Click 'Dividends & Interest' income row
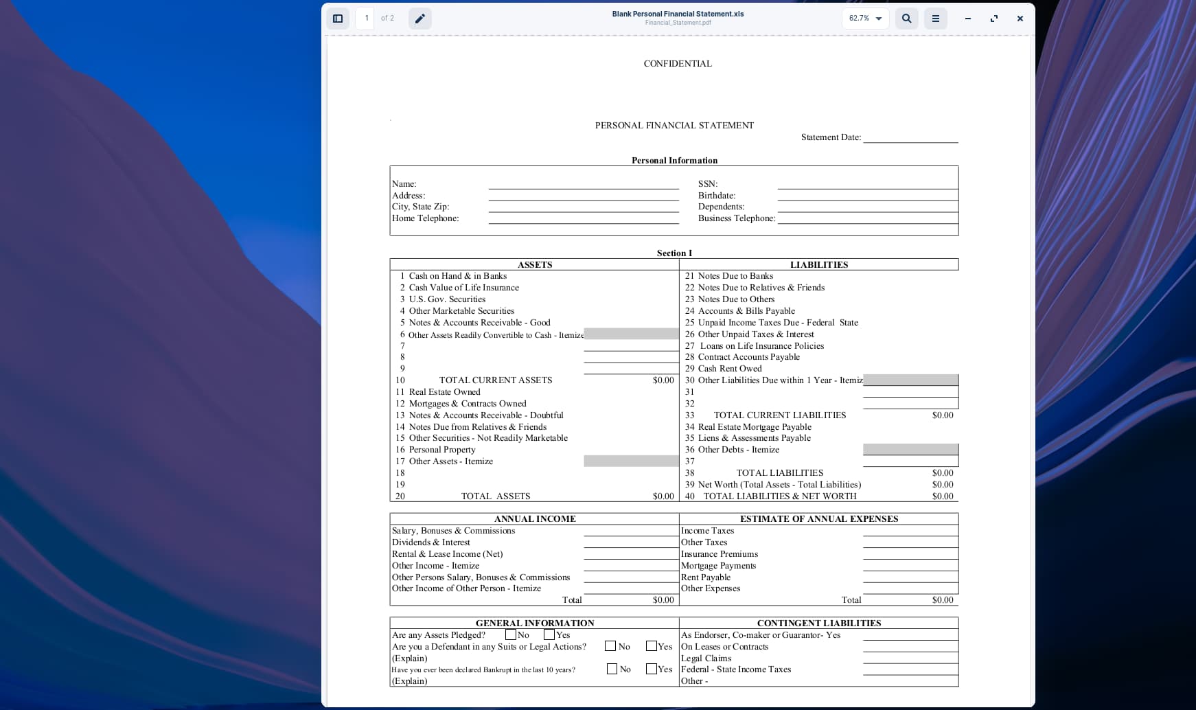1196x710 pixels. coord(431,542)
